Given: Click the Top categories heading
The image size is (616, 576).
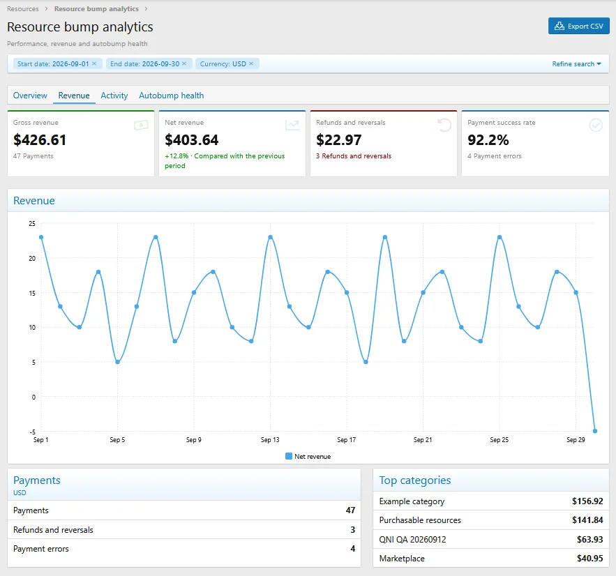Looking at the screenshot, I should click(x=415, y=480).
